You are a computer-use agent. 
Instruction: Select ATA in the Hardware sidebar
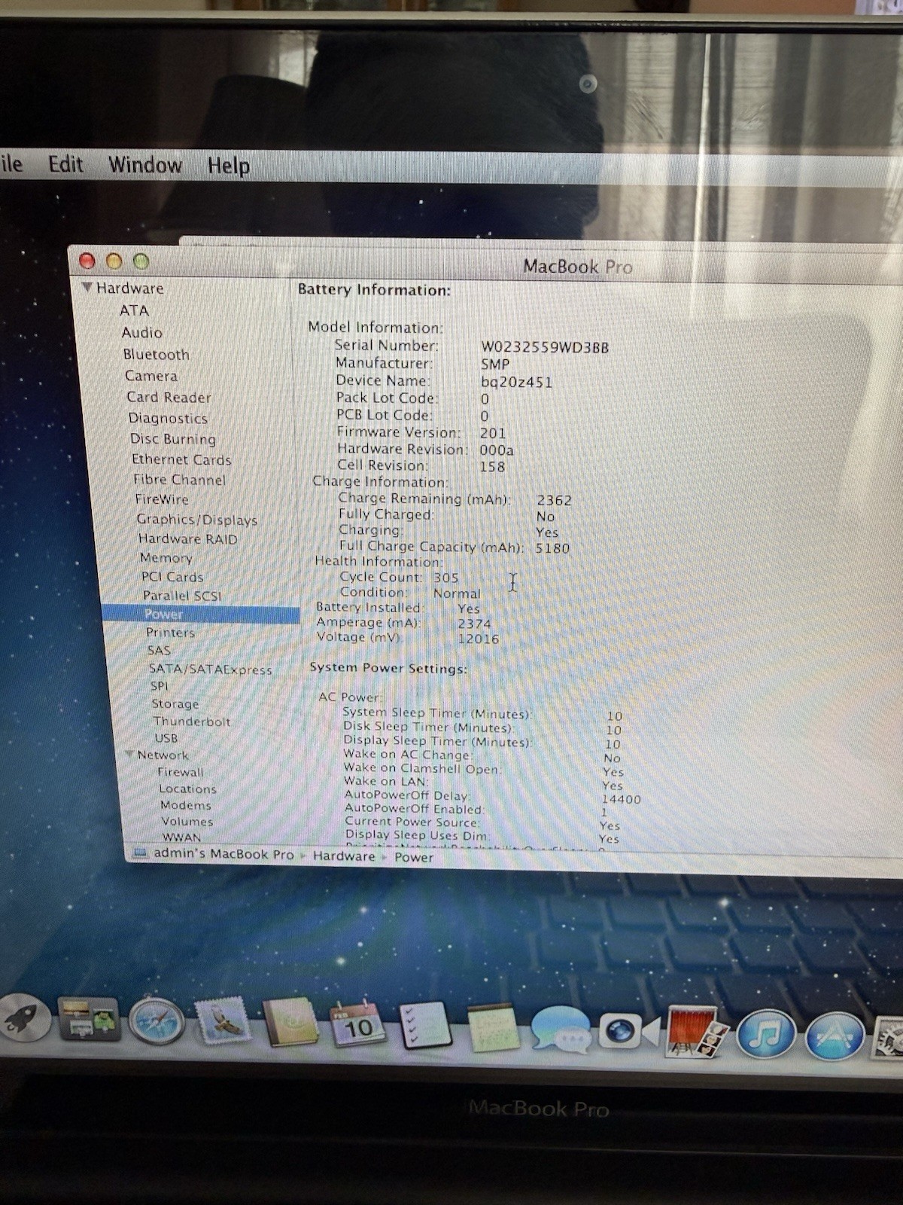(134, 310)
